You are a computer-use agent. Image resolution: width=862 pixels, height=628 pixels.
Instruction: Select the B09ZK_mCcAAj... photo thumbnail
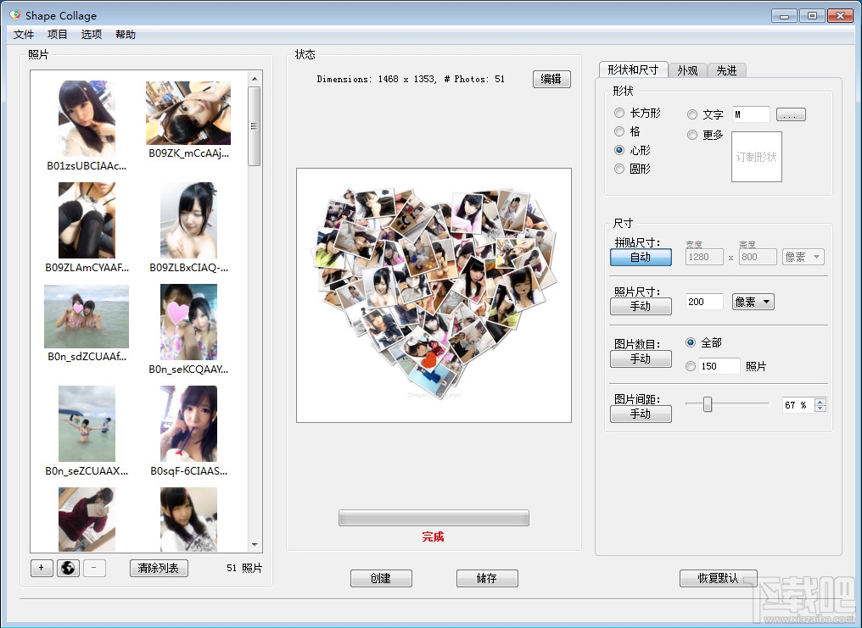[x=188, y=113]
